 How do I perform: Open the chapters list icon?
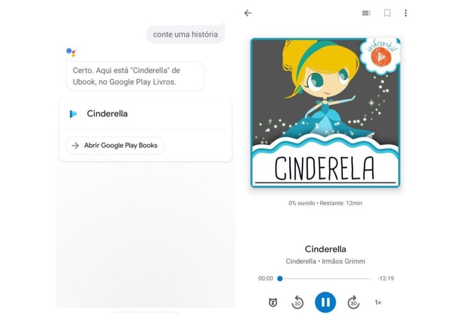[x=366, y=13]
